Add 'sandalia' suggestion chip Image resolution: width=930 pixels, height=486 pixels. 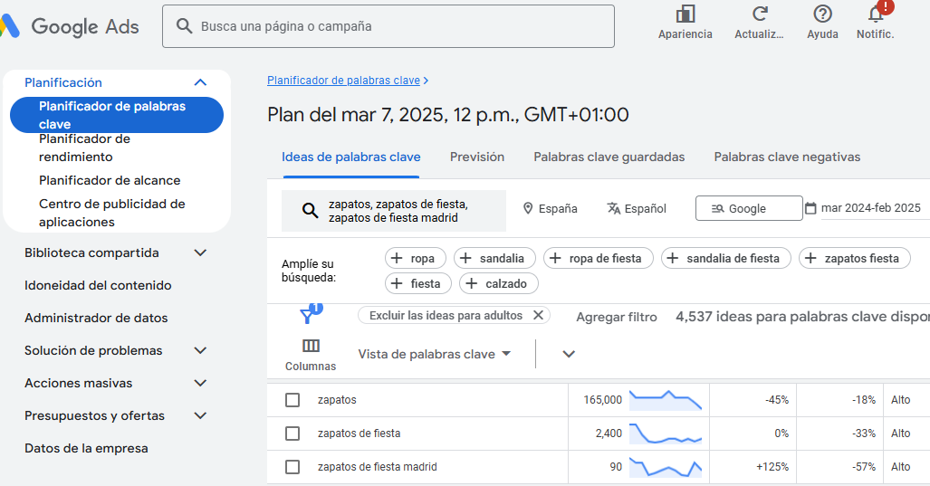494,259
